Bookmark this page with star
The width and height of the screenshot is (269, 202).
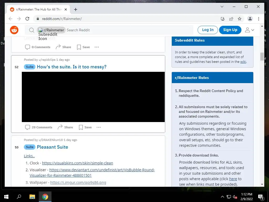(x=240, y=19)
